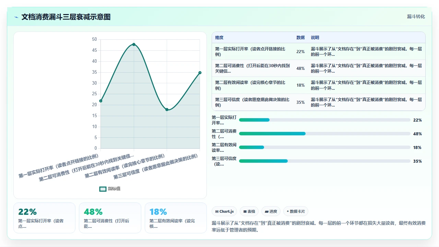
Task: Click the 22% value in the table
Action: [x=300, y=52]
